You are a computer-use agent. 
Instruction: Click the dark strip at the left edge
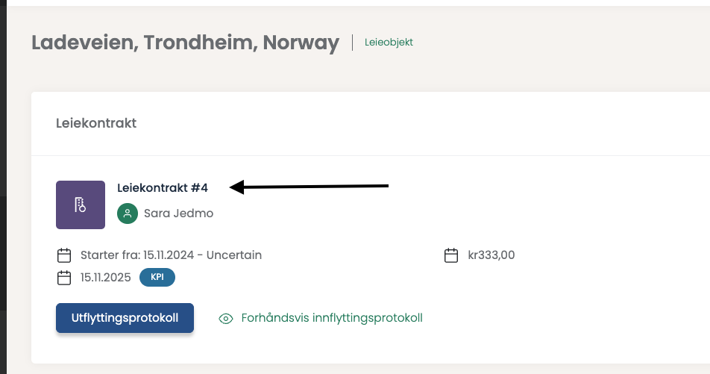pyautogui.click(x=3, y=187)
